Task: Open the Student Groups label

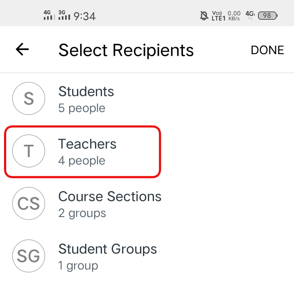Action: point(107,249)
